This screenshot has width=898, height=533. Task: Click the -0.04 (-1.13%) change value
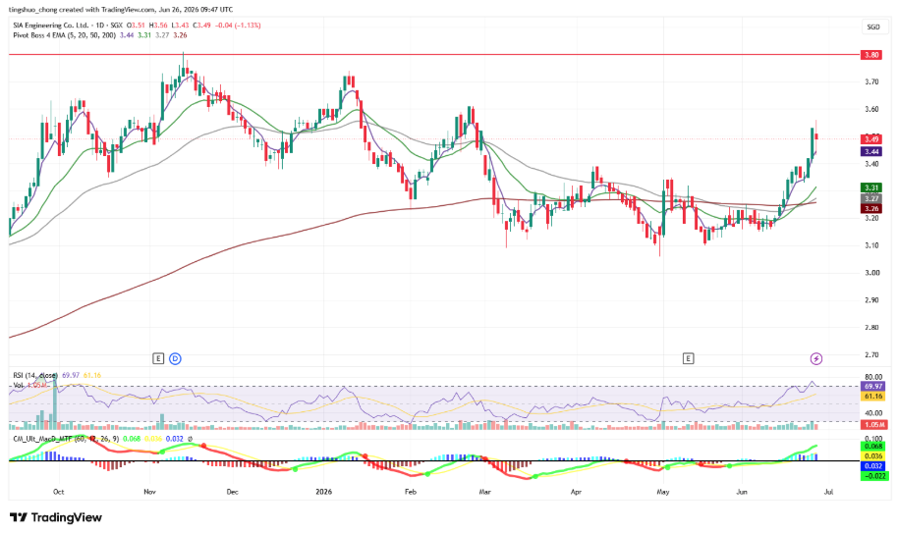(x=237, y=26)
